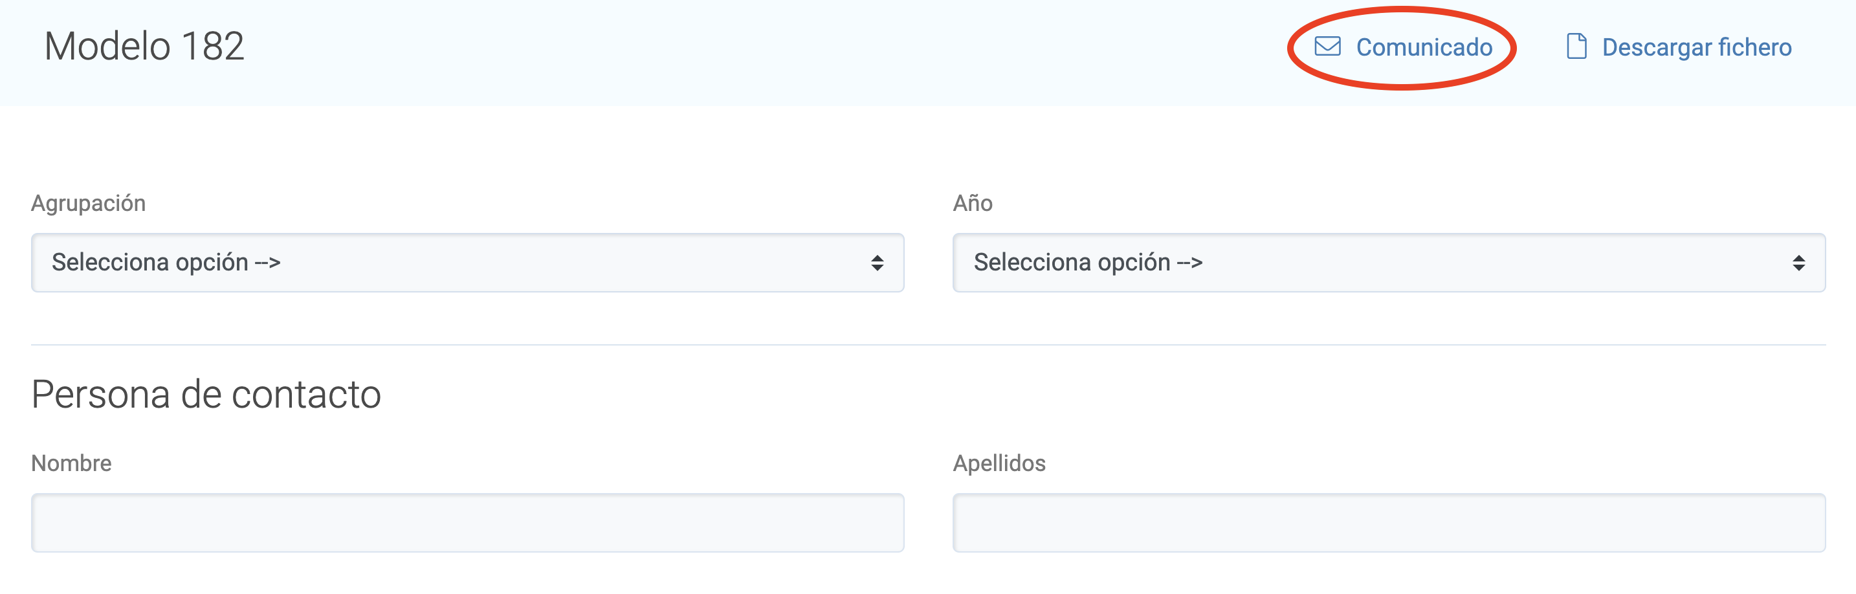The height and width of the screenshot is (594, 1856).
Task: Open the Agrupación dropdown
Action: 467,263
